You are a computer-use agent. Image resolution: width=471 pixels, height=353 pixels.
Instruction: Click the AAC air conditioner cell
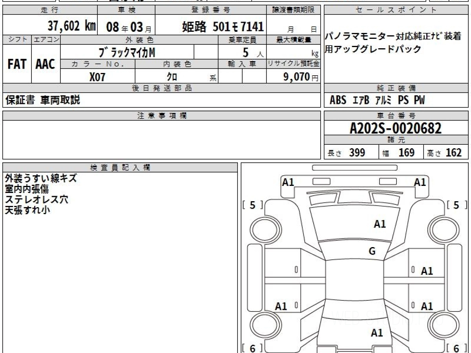tap(46, 65)
